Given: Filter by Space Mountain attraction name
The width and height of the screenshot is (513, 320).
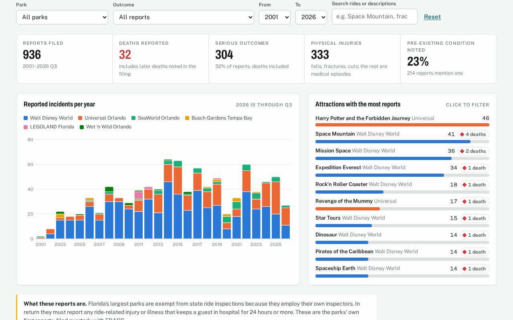Looking at the screenshot, I should pyautogui.click(x=335, y=134).
